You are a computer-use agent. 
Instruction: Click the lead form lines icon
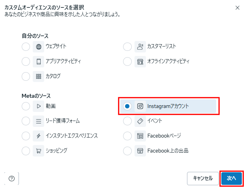point(39,121)
